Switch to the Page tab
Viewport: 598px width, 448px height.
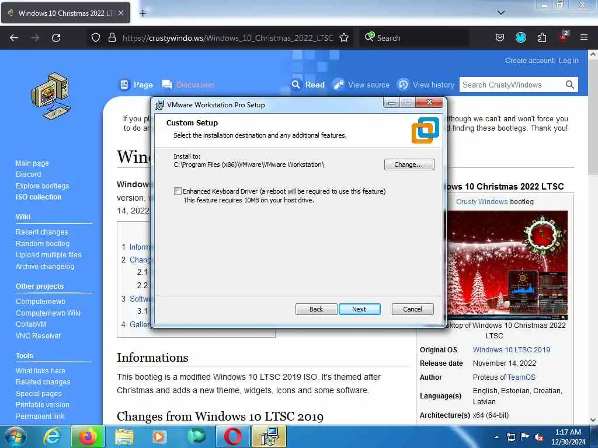[137, 85]
